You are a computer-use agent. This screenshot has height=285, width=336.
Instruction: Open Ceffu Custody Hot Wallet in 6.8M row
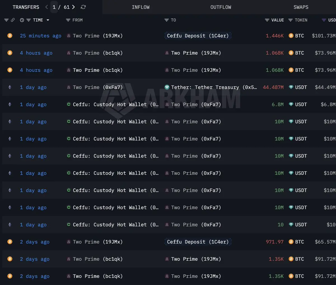tap(116, 104)
